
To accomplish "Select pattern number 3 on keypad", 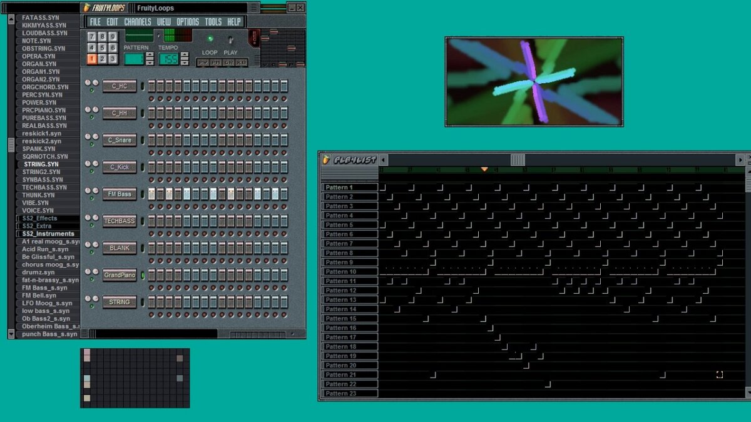I will [113, 59].
